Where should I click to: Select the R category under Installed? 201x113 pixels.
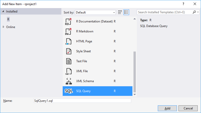(8, 19)
